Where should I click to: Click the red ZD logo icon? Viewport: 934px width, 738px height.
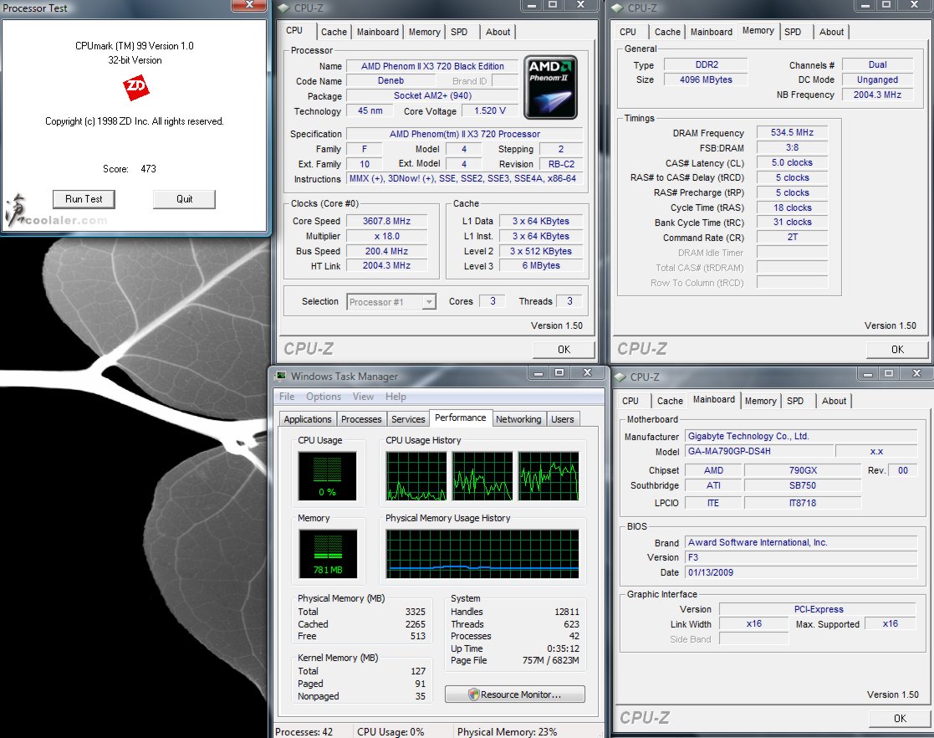coord(135,88)
